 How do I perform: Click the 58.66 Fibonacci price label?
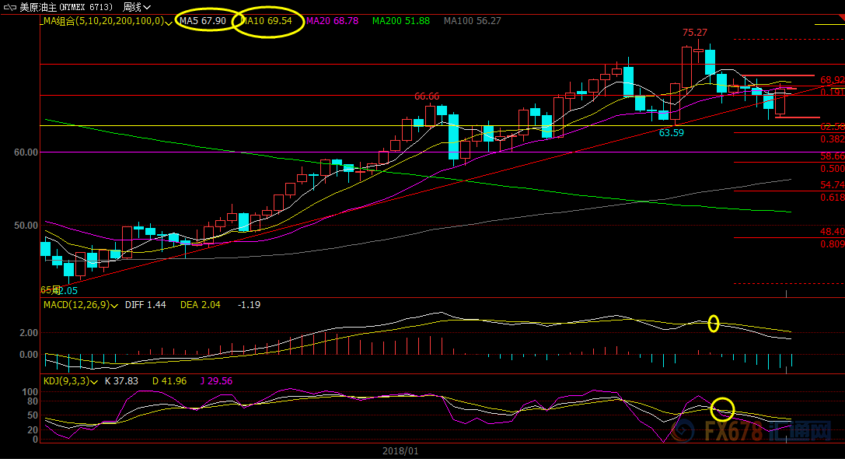pos(832,156)
